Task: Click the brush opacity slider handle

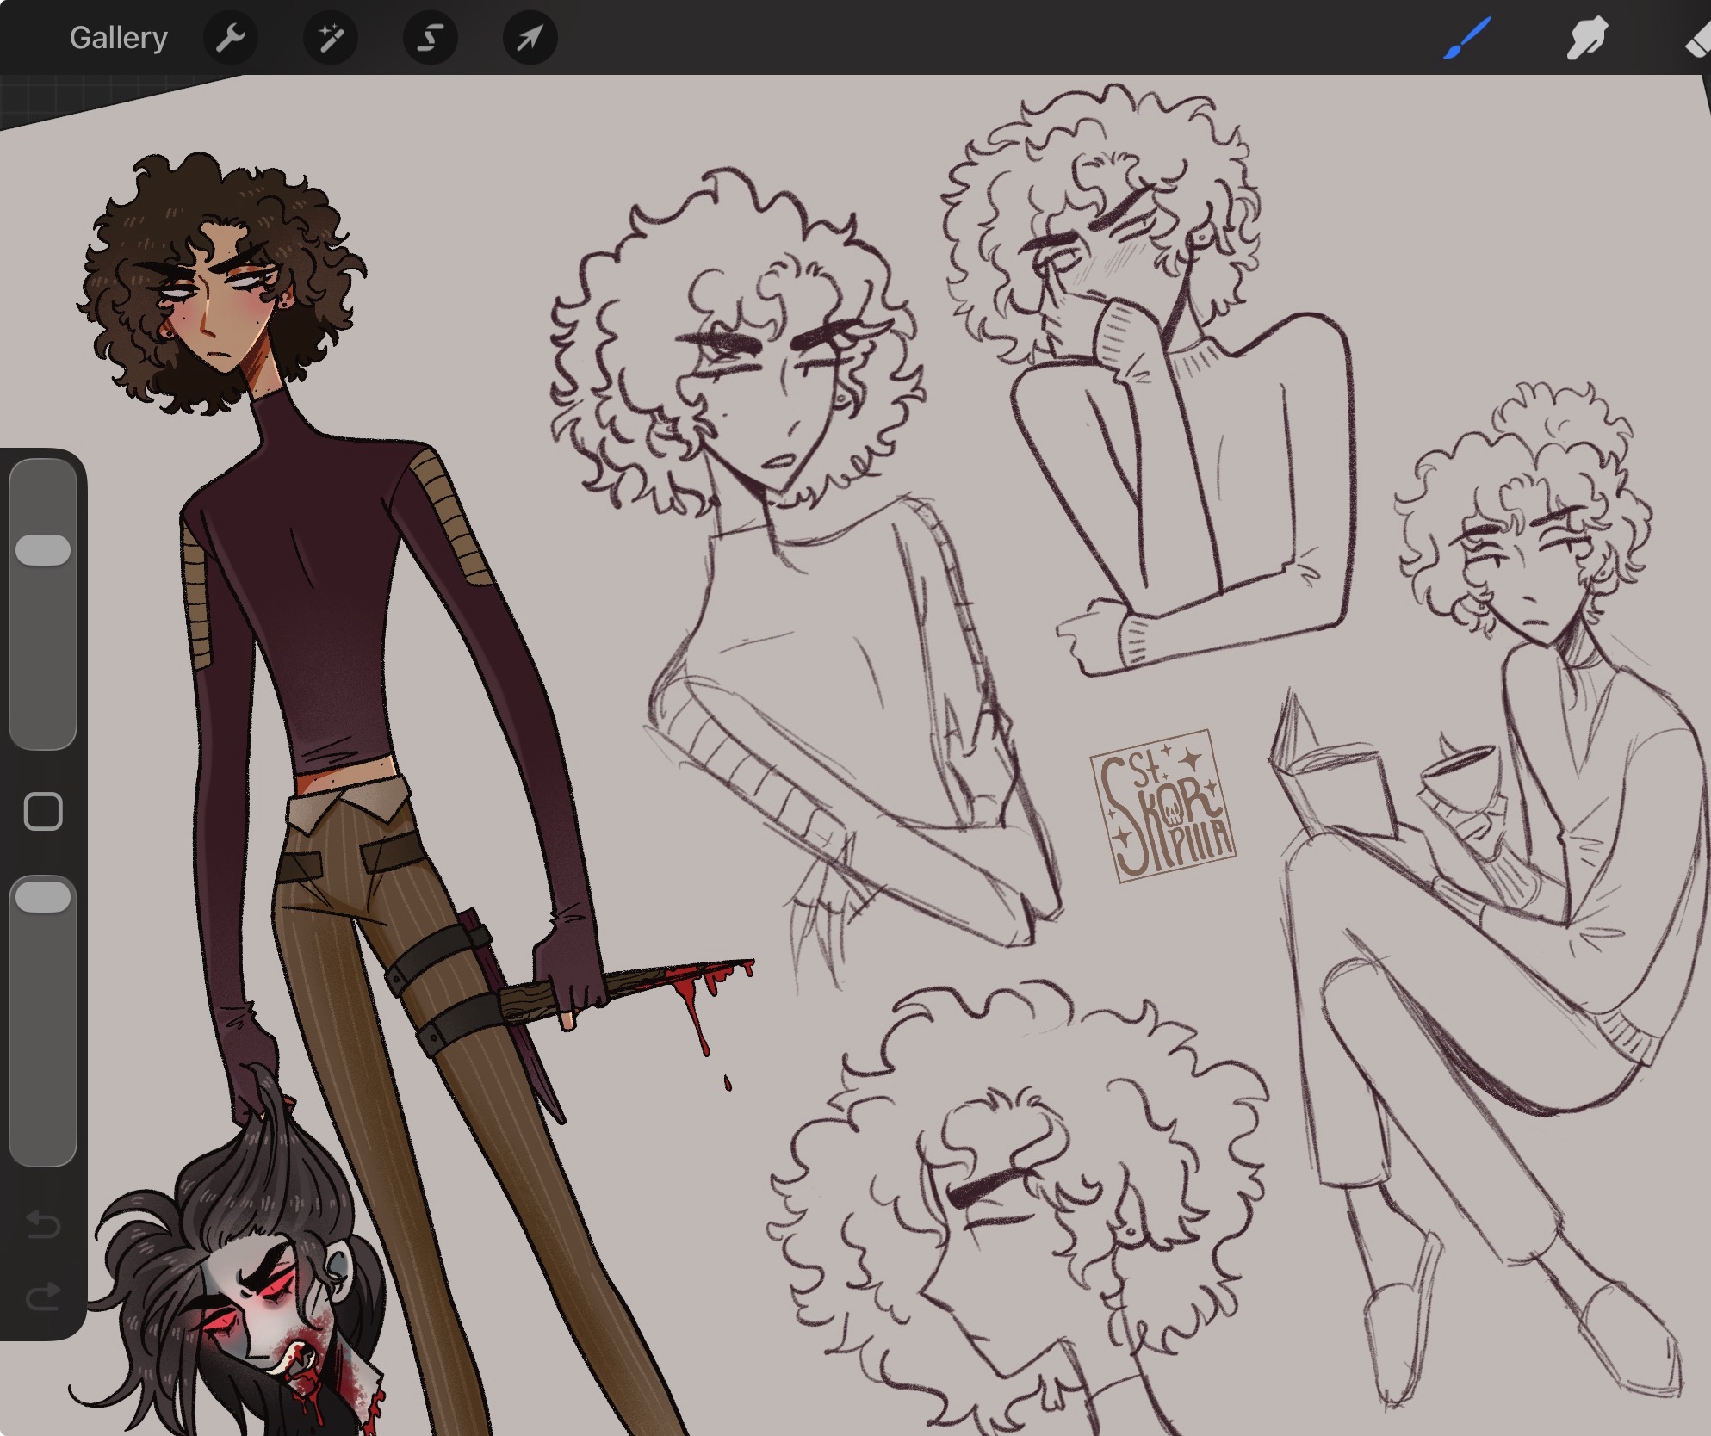Action: pos(43,896)
